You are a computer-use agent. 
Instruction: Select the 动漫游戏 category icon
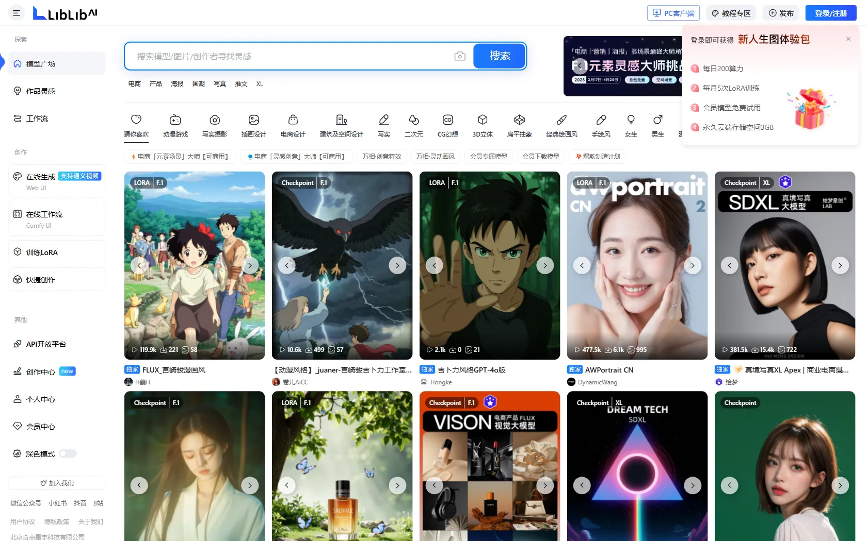[175, 126]
